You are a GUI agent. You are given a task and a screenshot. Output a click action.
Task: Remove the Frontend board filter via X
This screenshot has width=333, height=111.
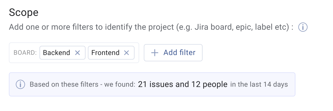[x=127, y=53]
